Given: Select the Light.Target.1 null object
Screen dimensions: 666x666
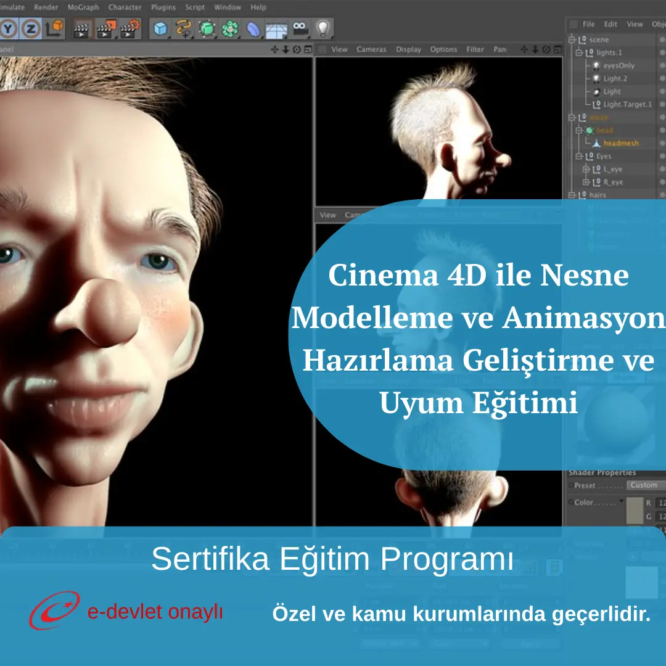Looking at the screenshot, I should coord(627,104).
